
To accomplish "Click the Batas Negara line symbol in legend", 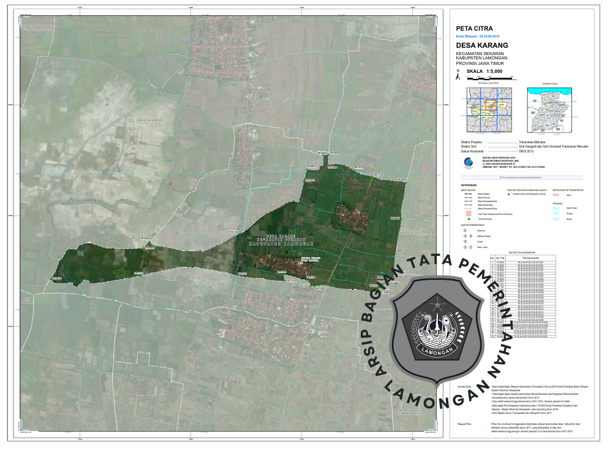I will click(x=467, y=194).
